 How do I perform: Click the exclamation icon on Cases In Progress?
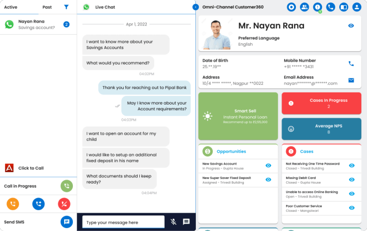coord(291,103)
